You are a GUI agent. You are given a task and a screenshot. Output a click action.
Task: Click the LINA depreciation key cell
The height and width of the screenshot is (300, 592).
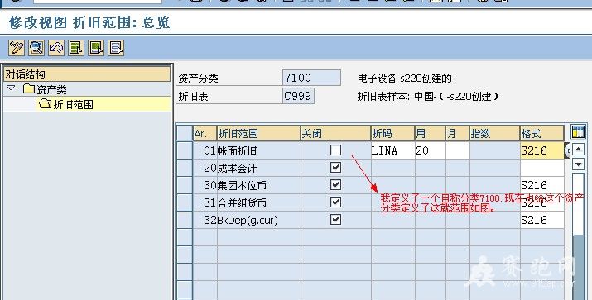click(393, 150)
